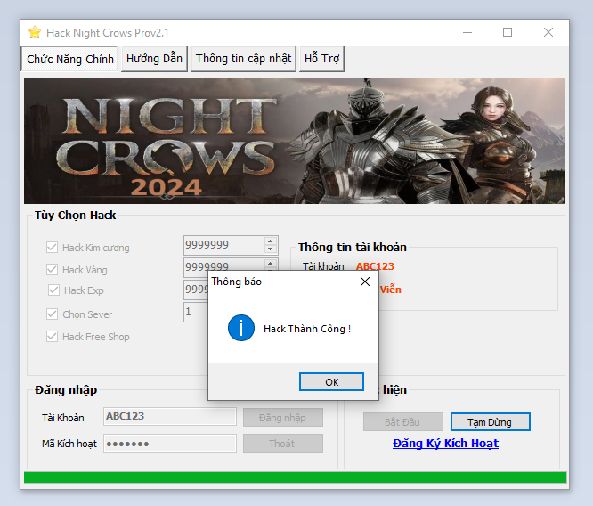The height and width of the screenshot is (506, 593).
Task: Close the Hack Night Crows window
Action: tap(548, 33)
